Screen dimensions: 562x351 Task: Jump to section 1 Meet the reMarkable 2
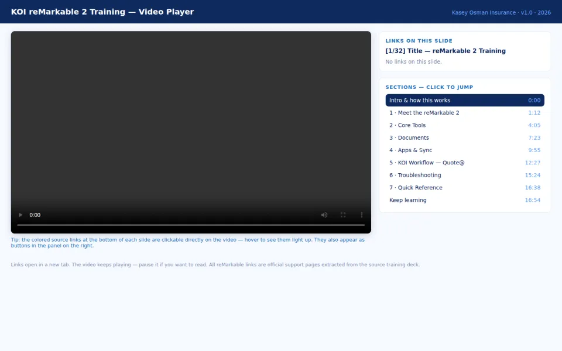point(465,113)
